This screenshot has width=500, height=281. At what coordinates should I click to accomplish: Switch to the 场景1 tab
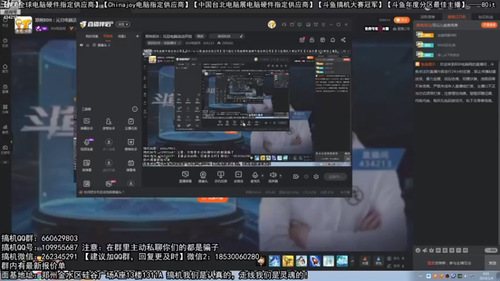coord(122,36)
